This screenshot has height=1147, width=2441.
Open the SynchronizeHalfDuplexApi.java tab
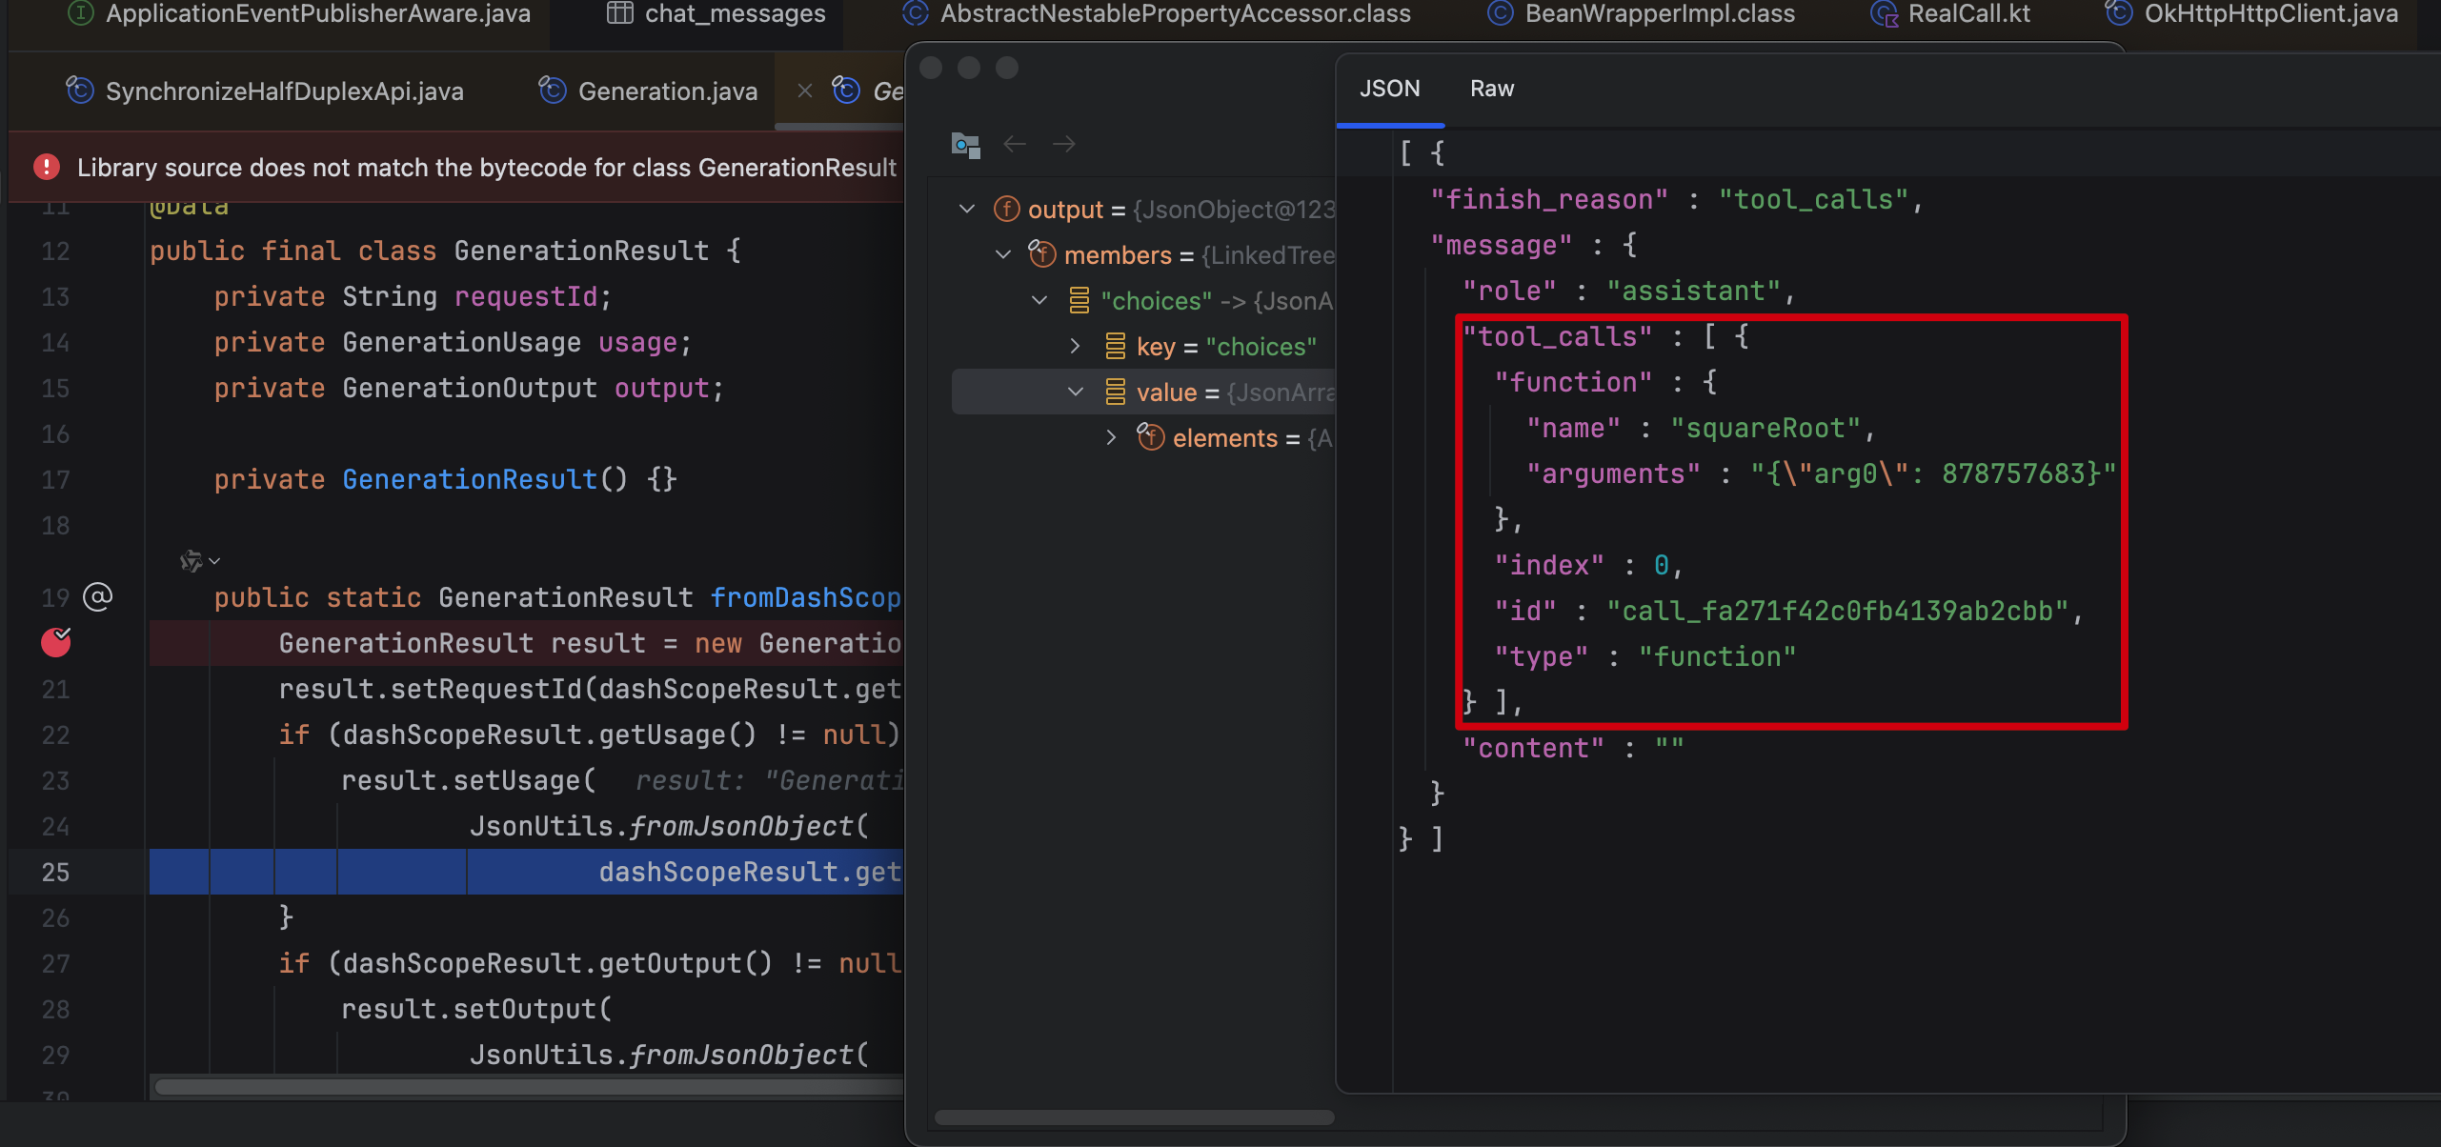(x=284, y=91)
